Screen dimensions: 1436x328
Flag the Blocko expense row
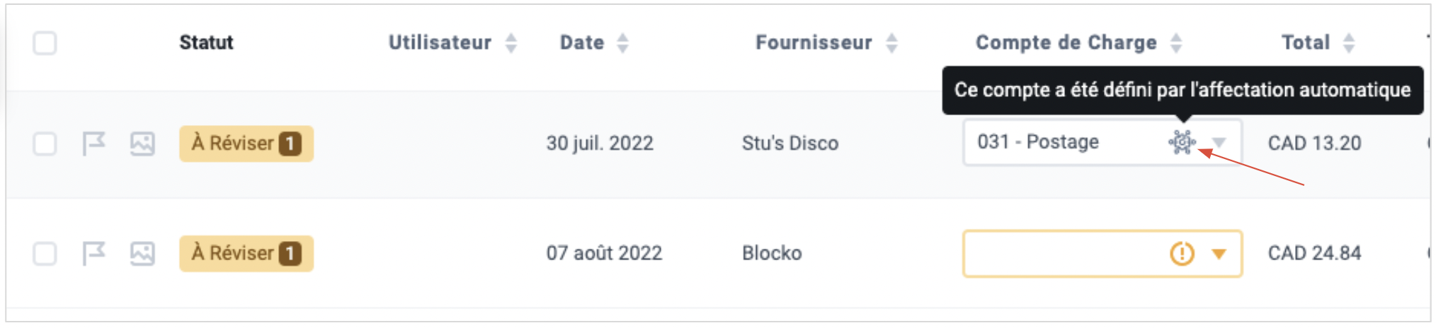coord(93,253)
